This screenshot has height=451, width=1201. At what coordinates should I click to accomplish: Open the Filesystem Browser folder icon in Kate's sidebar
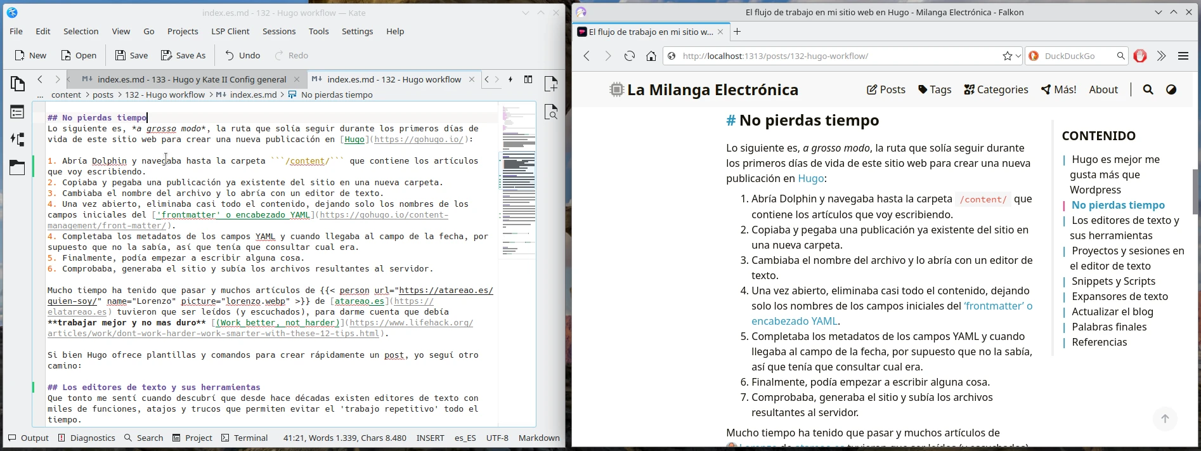coord(17,167)
